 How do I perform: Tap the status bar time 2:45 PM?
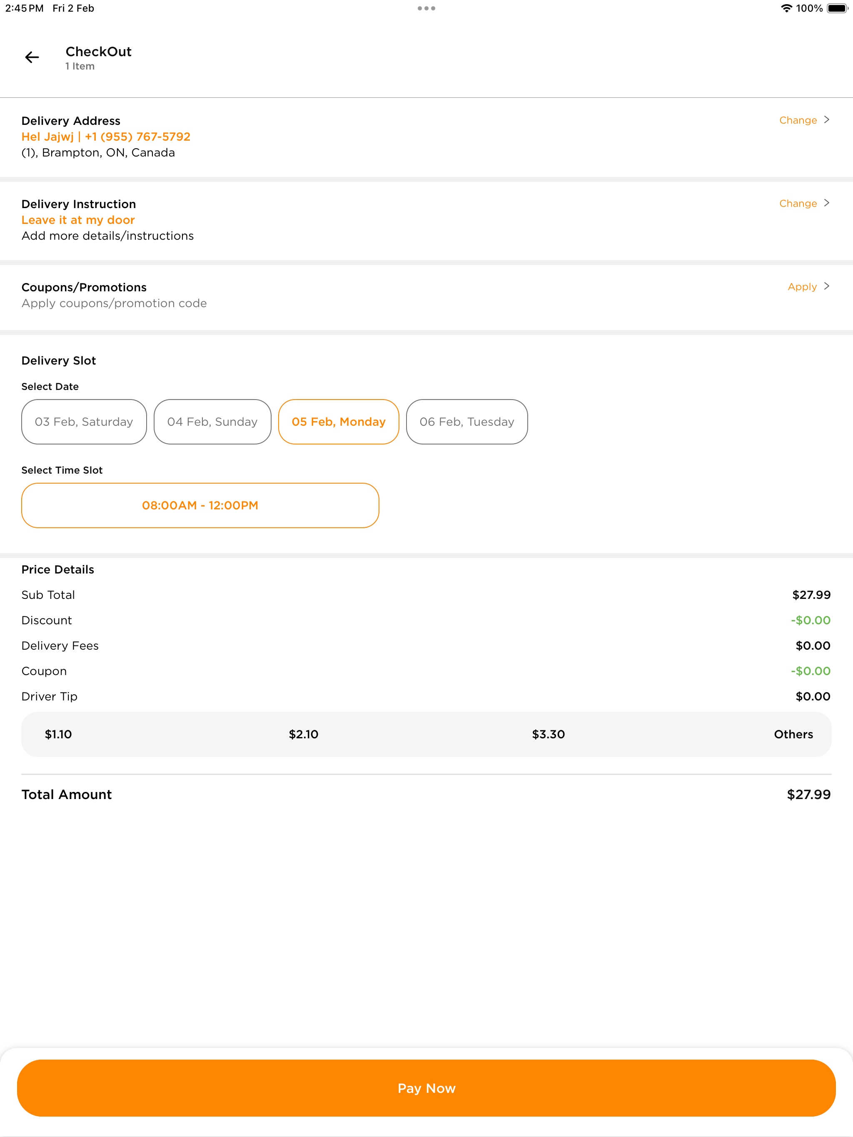coord(24,8)
